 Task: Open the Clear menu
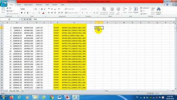tap(144, 14)
